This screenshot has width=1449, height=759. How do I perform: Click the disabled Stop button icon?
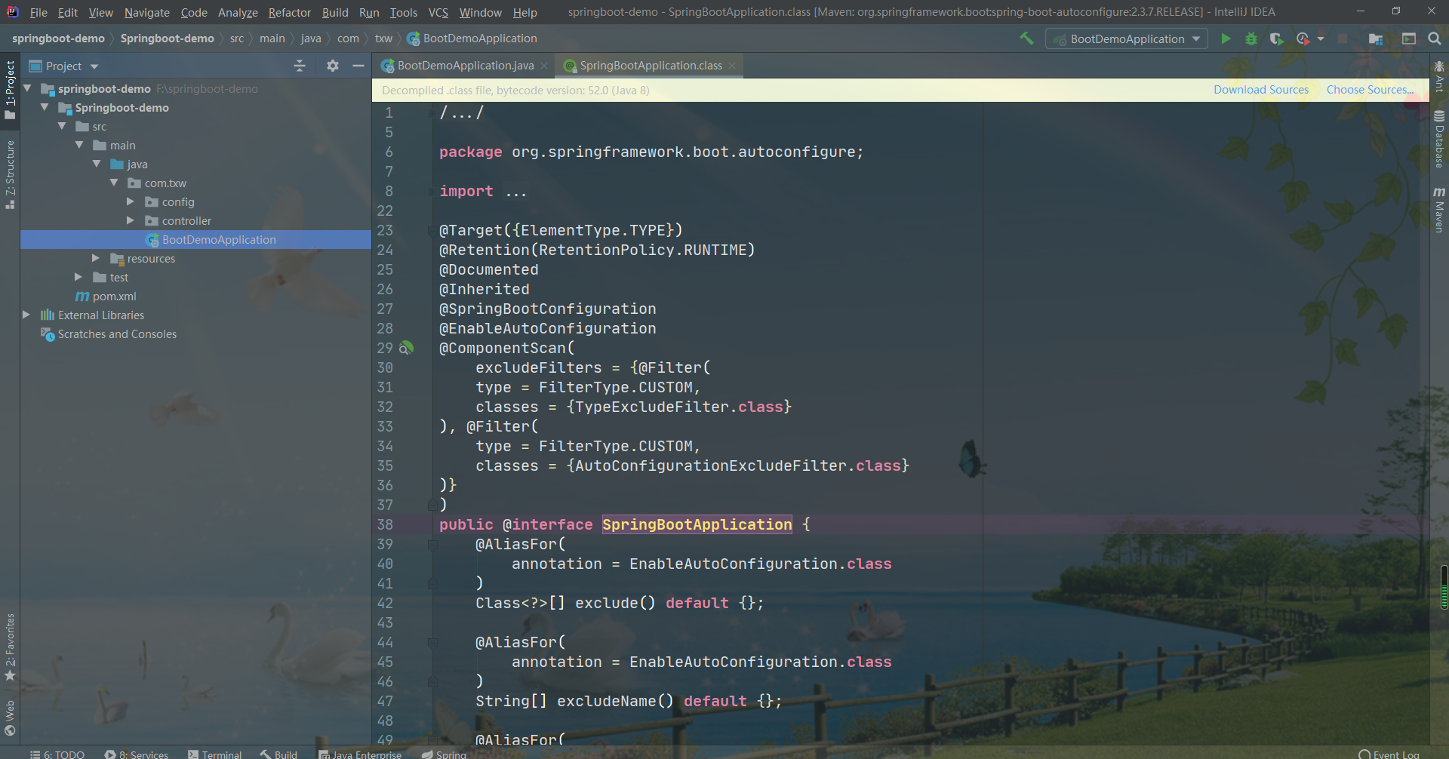pyautogui.click(x=1343, y=38)
